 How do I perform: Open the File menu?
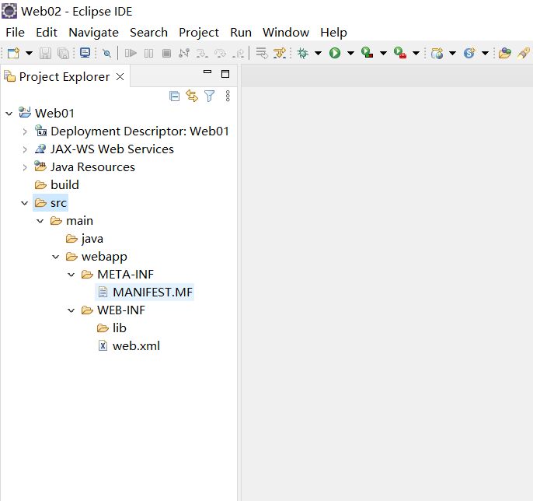pos(16,33)
